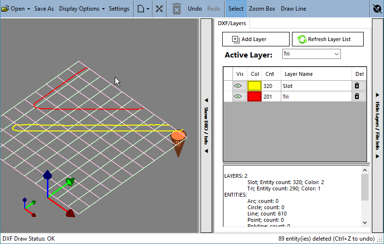
Task: Delete the Tri layer with its trash icon
Action: (x=357, y=97)
